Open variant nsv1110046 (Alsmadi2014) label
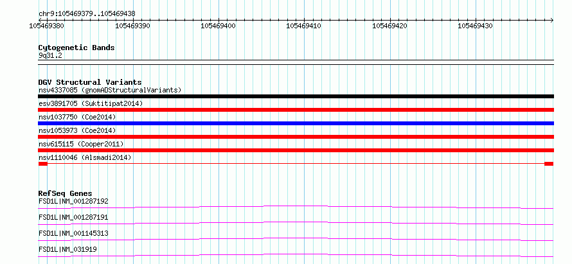 tap(85, 157)
